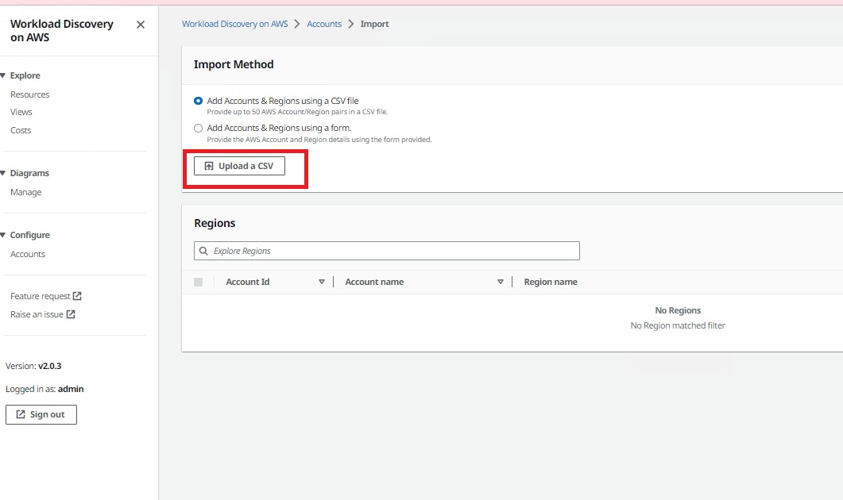Open the Account Id column filter dropdown
843x500 pixels.
pos(321,281)
